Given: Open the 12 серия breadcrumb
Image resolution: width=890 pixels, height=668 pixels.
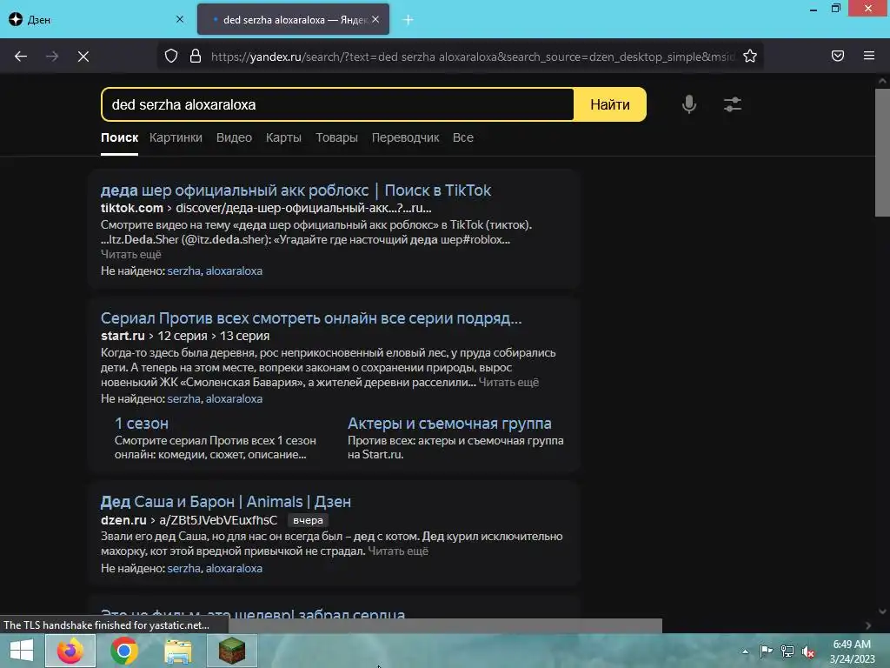Looking at the screenshot, I should (183, 336).
